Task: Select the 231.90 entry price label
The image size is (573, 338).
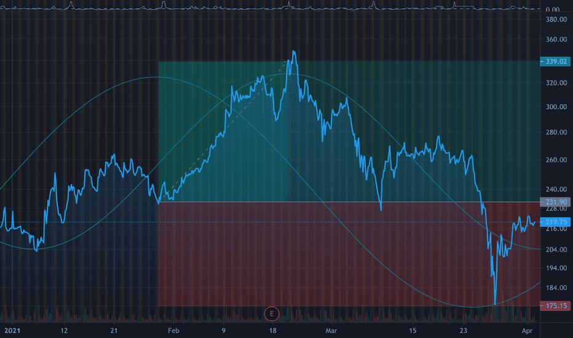Action: click(x=555, y=202)
